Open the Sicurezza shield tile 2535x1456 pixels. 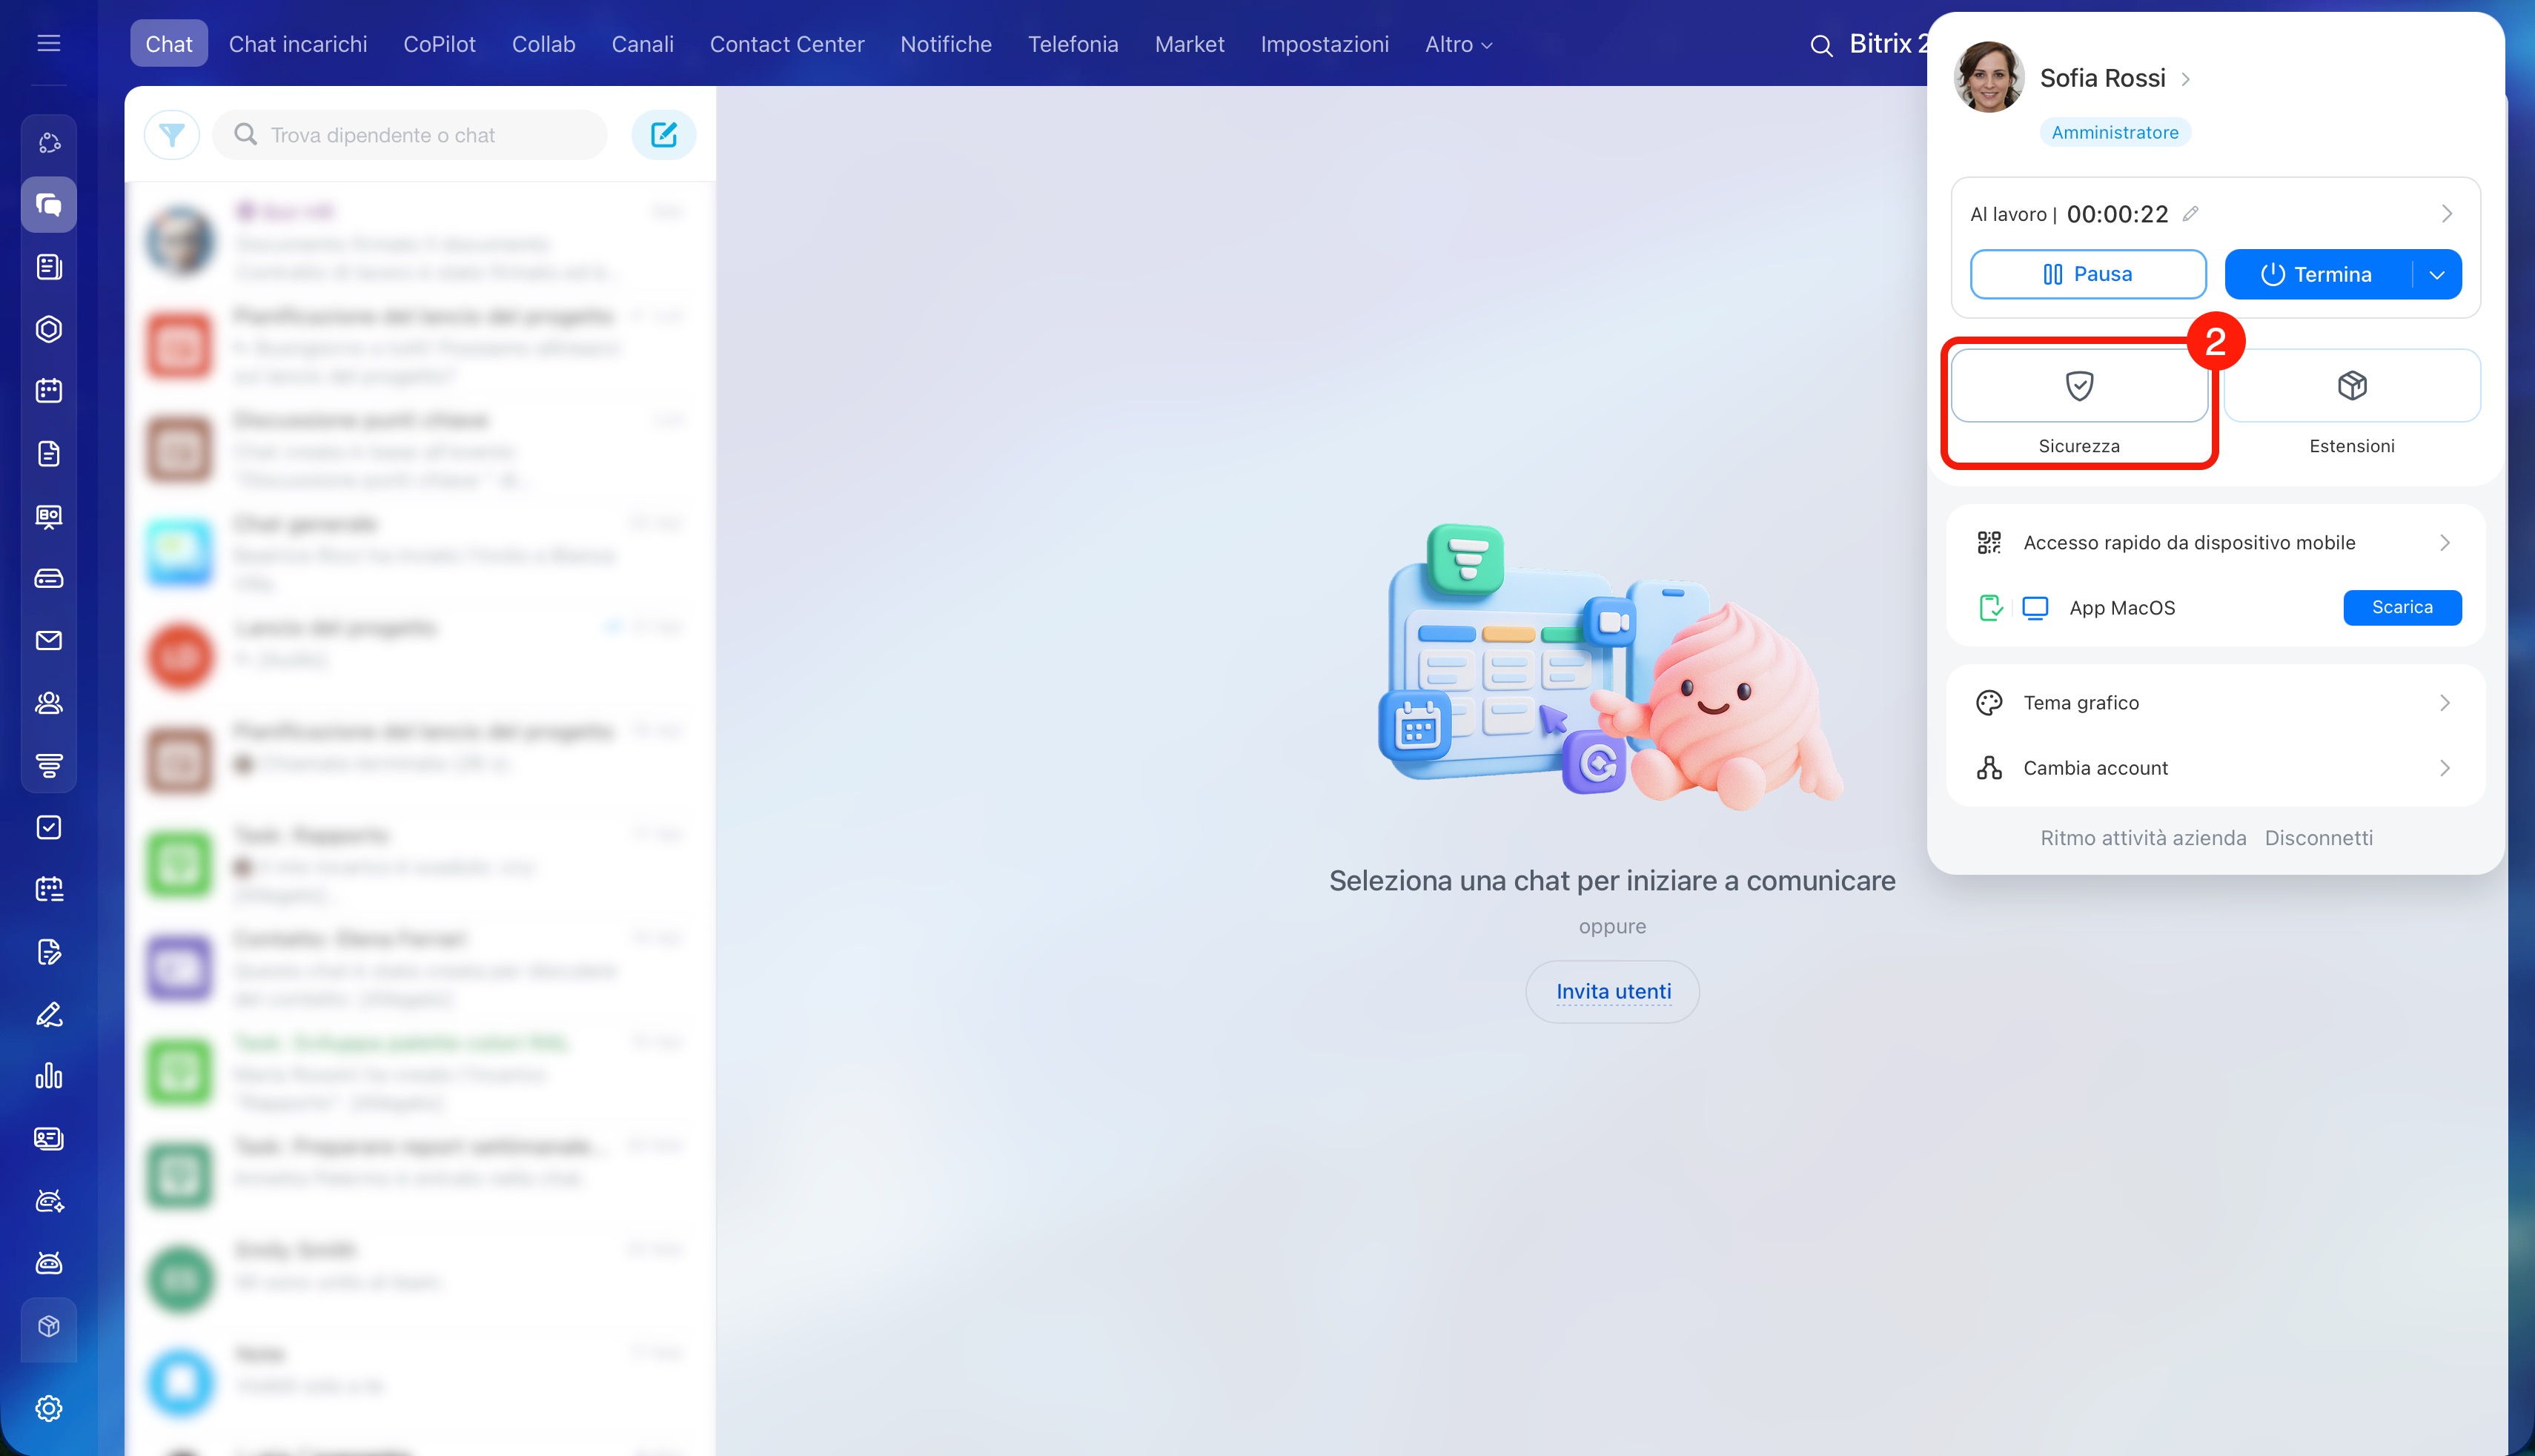(2079, 386)
